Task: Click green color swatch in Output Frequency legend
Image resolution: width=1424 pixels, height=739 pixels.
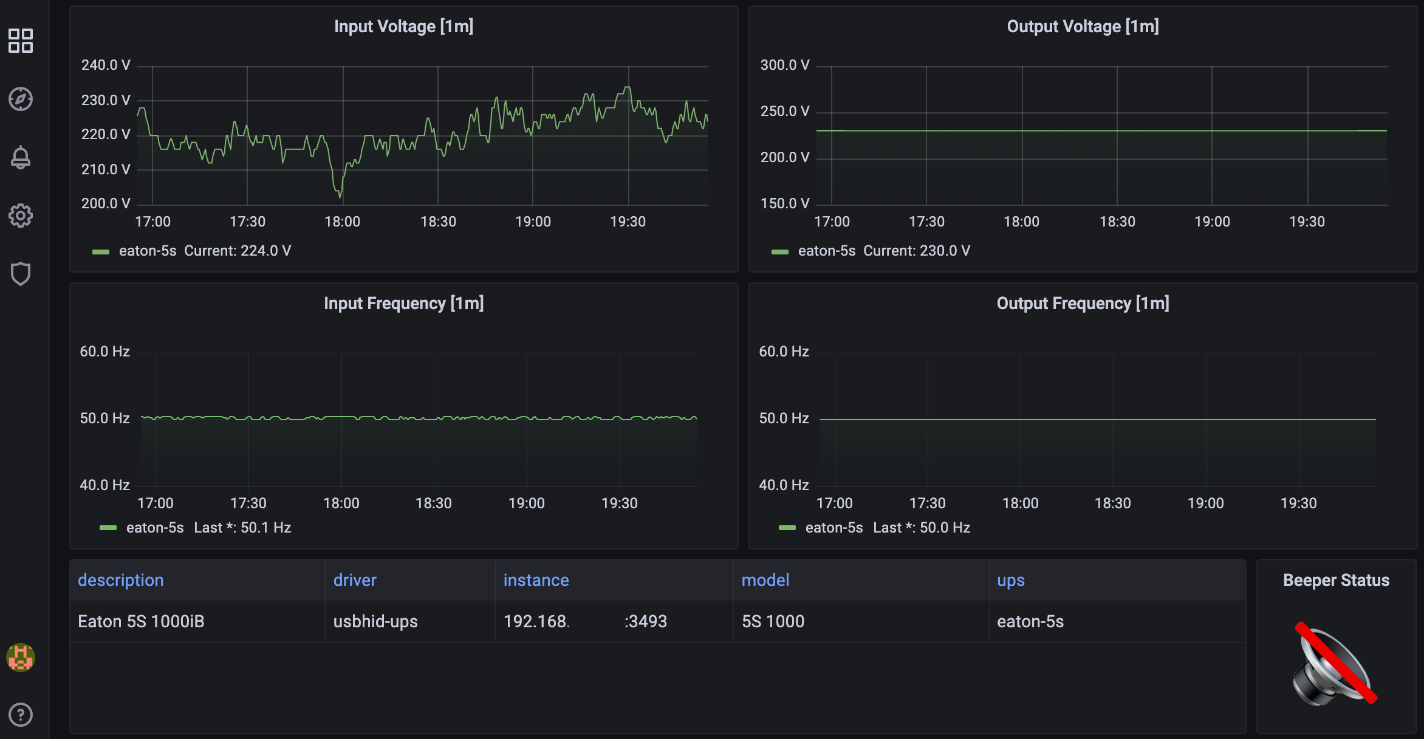Action: [787, 528]
